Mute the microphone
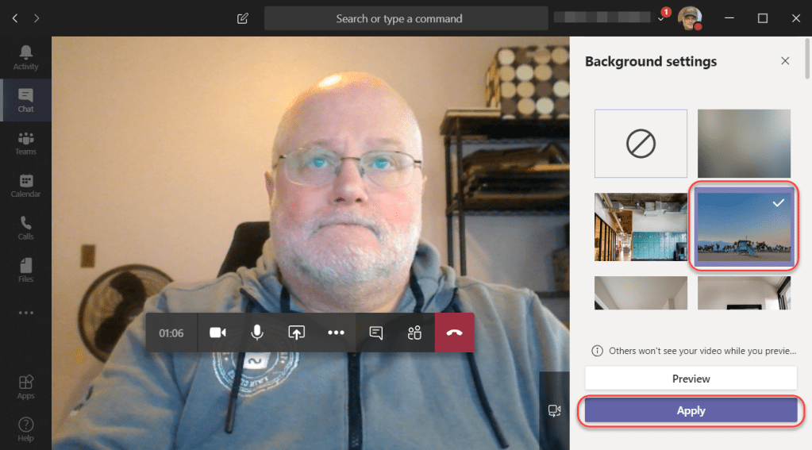The width and height of the screenshot is (812, 450). 257,333
